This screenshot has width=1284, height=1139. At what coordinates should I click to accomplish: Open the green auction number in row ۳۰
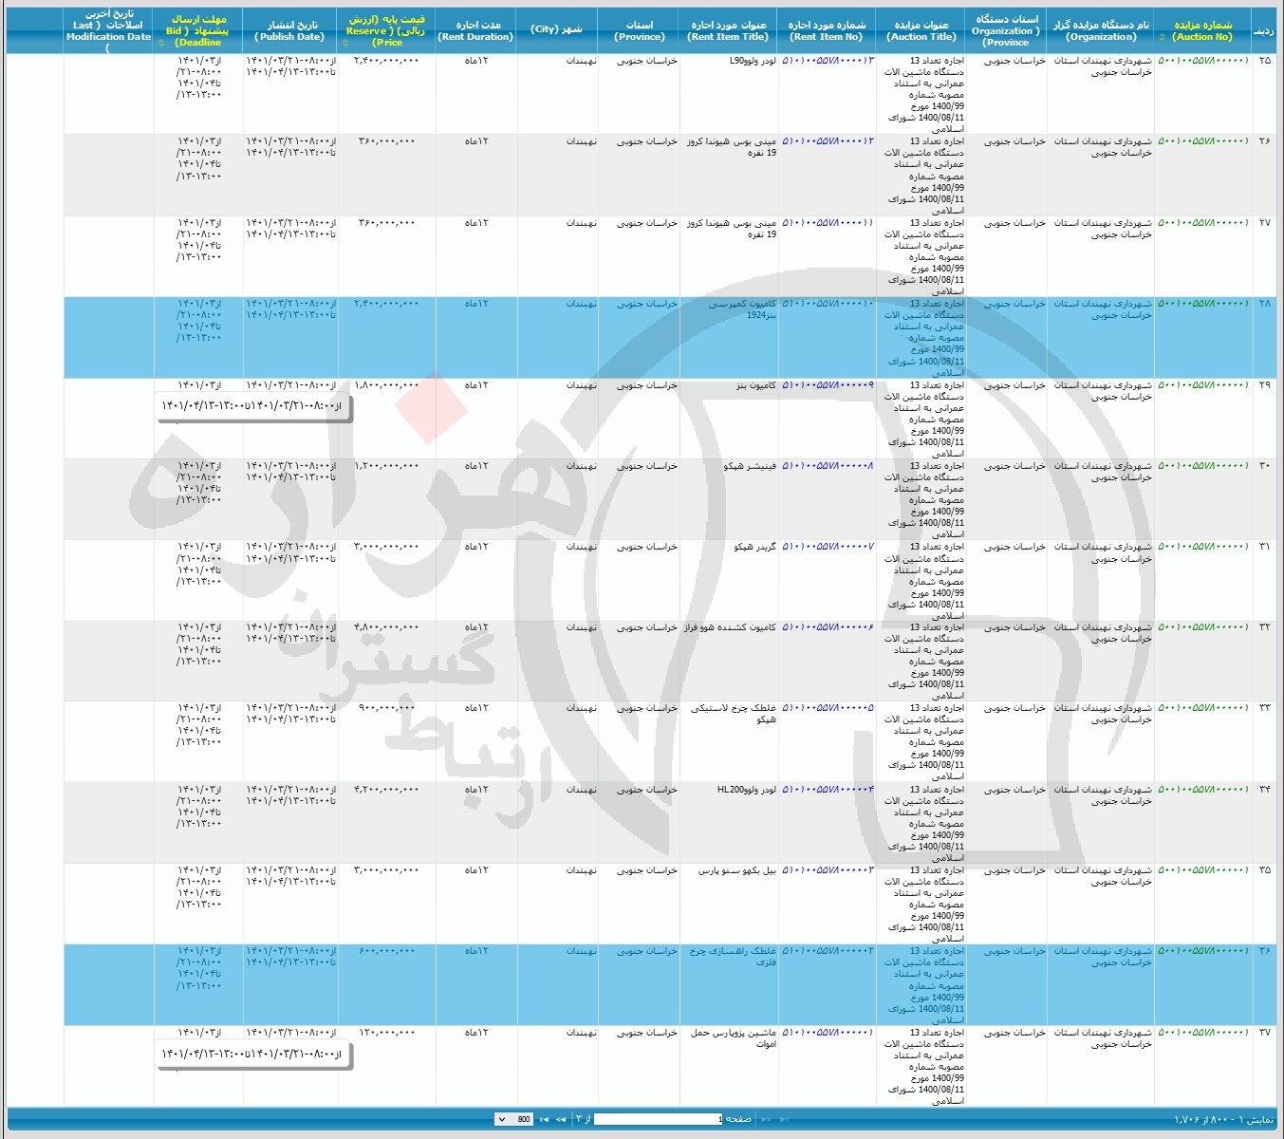pyautogui.click(x=1203, y=466)
